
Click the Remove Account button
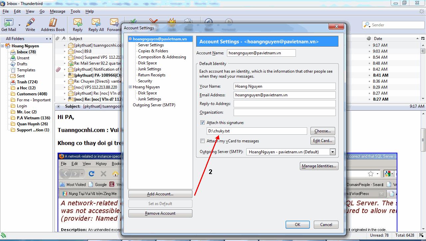point(160,213)
